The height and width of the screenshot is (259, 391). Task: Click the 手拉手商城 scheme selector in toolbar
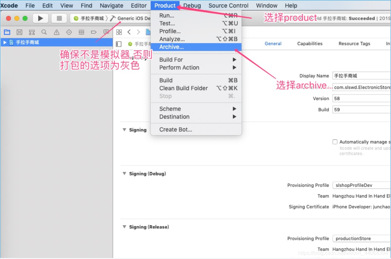click(89, 18)
